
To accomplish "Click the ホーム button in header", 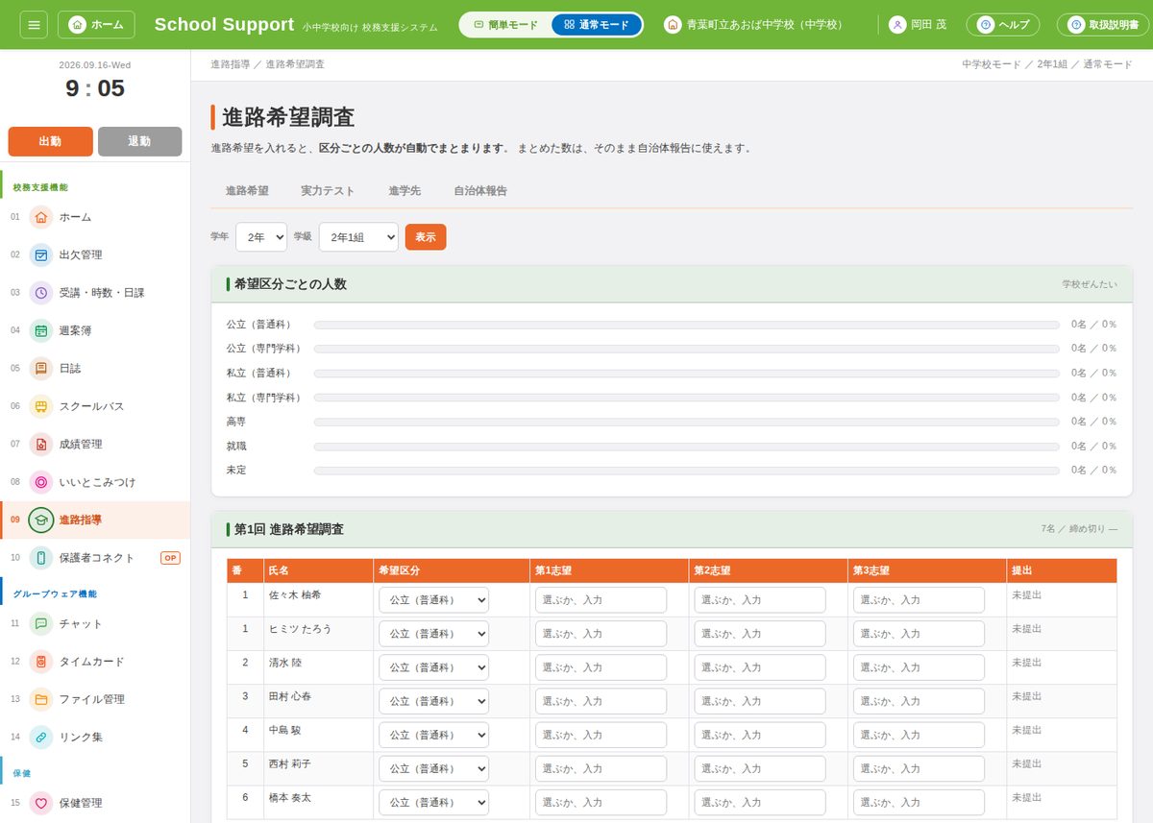I will pos(96,25).
